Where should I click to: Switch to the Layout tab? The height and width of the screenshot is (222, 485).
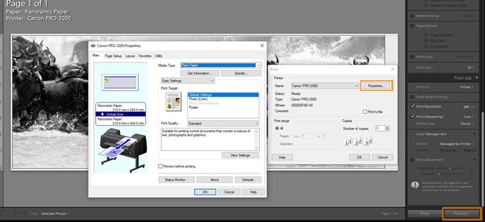(130, 56)
